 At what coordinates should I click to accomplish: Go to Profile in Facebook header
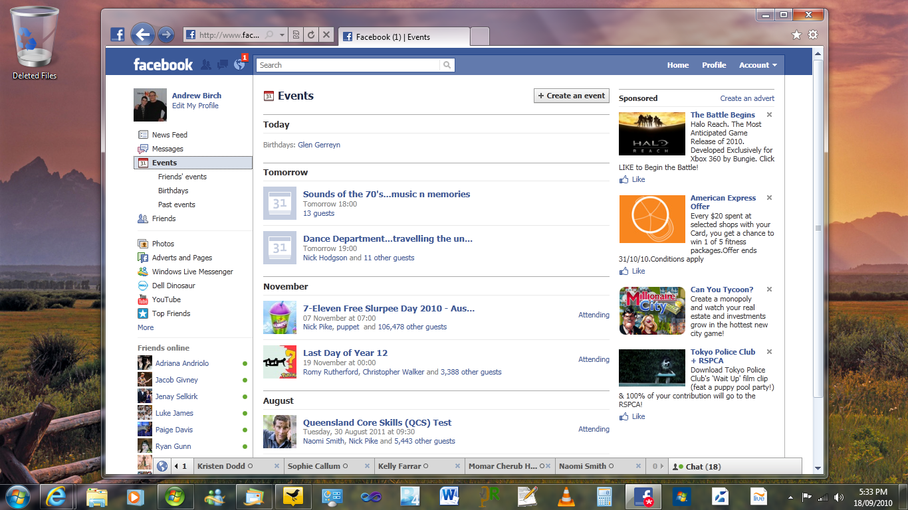coord(714,65)
